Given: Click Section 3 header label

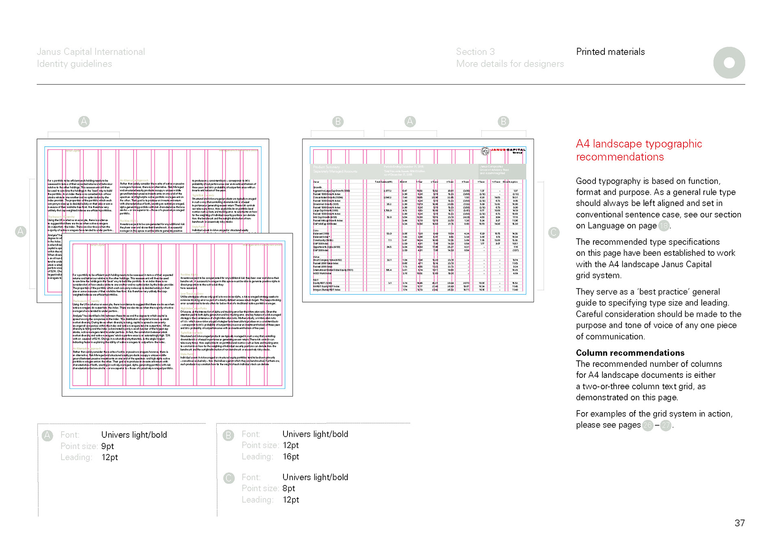Looking at the screenshot, I should [475, 52].
